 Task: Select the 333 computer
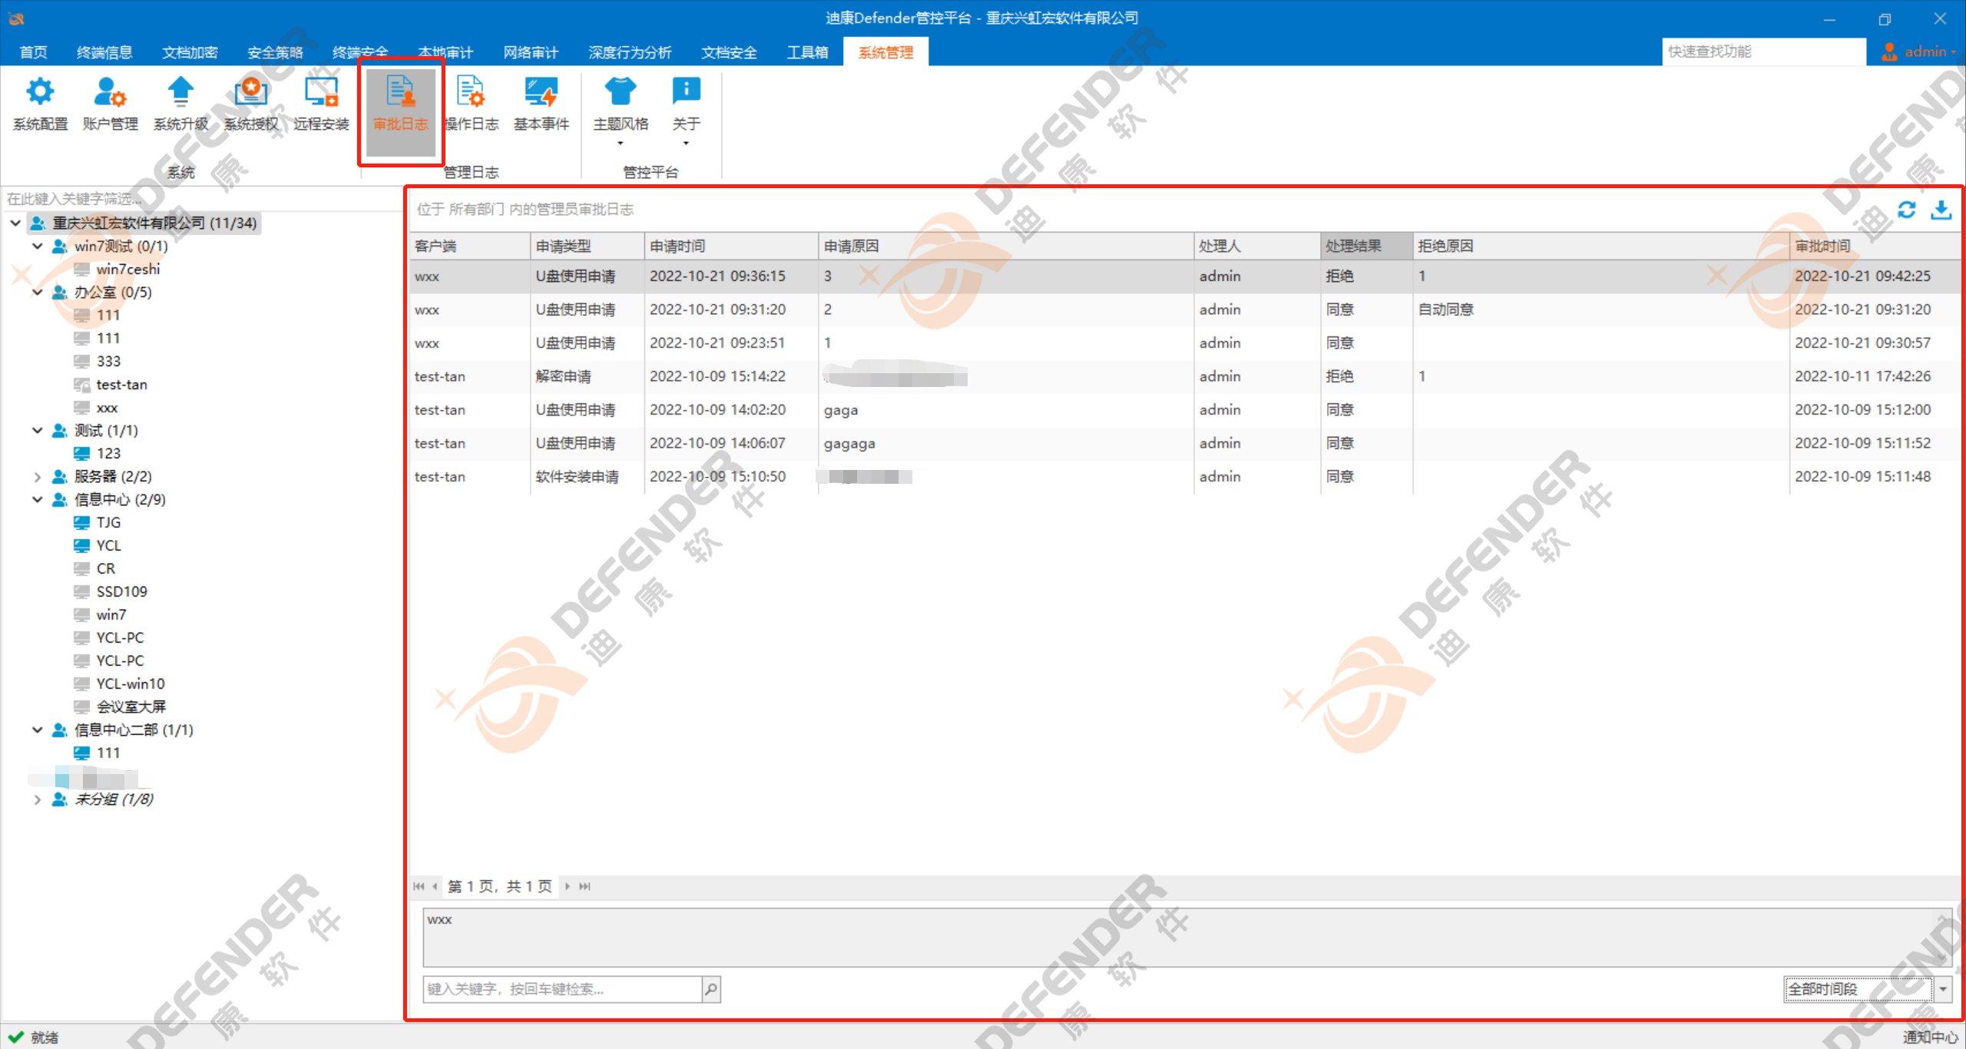pyautogui.click(x=108, y=361)
